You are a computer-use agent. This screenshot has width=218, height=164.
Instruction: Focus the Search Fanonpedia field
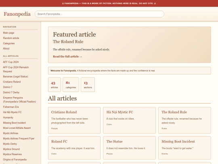(99, 14)
